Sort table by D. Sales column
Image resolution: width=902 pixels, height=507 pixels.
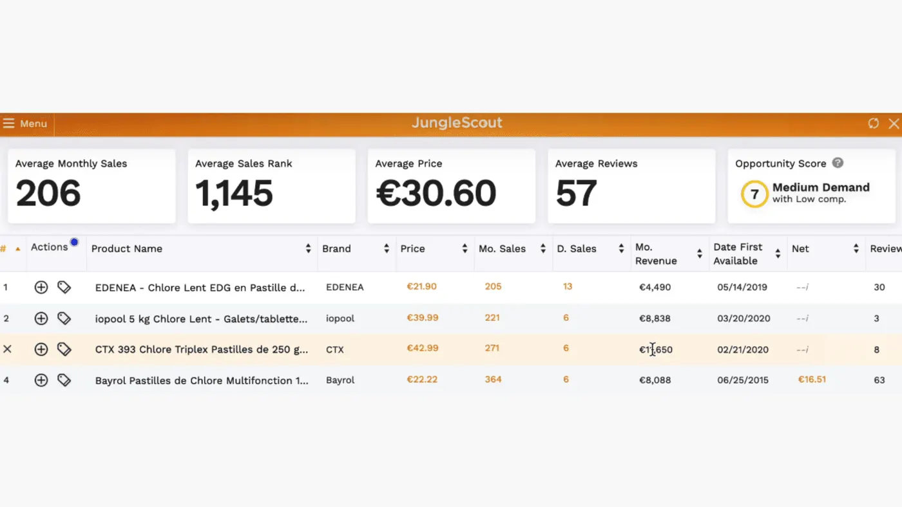click(x=621, y=248)
